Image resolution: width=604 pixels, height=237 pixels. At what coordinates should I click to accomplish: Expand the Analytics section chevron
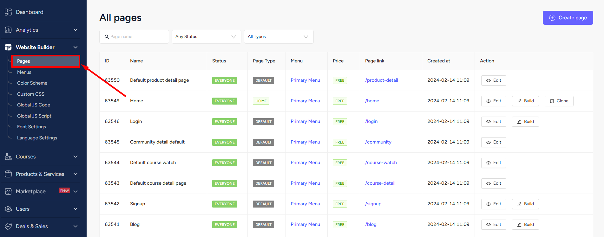[x=75, y=30]
